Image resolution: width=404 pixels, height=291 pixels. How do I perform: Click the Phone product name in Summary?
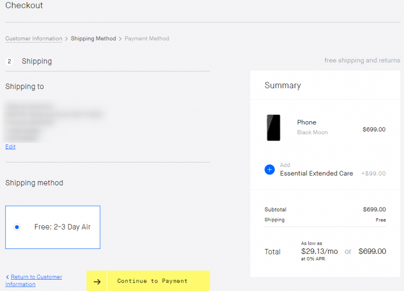point(307,122)
